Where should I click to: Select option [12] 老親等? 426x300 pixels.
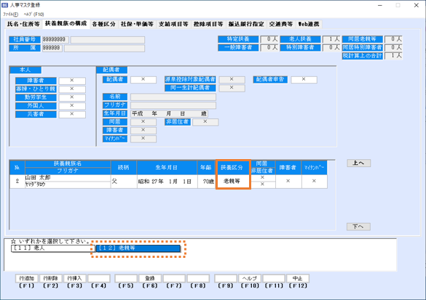pyautogui.click(x=138, y=248)
